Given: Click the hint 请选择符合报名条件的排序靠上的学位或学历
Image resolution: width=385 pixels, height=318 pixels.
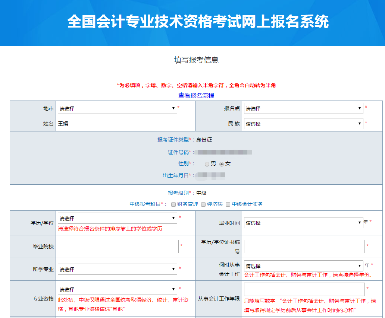Looking at the screenshot, I should 110,229.
